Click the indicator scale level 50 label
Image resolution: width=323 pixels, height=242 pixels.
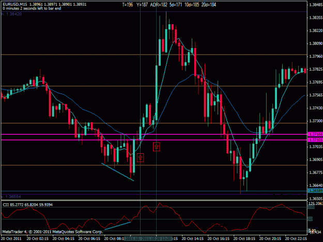pos(310,219)
